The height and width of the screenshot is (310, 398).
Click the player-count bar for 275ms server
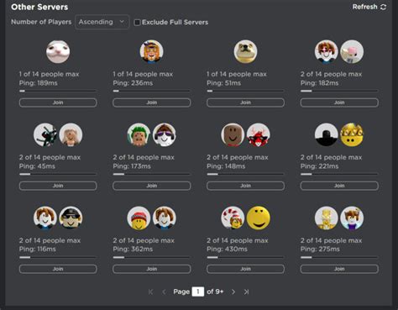[339, 257]
